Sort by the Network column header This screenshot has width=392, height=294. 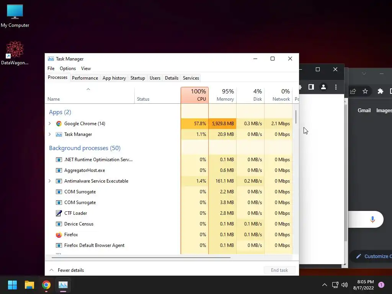tap(279, 95)
